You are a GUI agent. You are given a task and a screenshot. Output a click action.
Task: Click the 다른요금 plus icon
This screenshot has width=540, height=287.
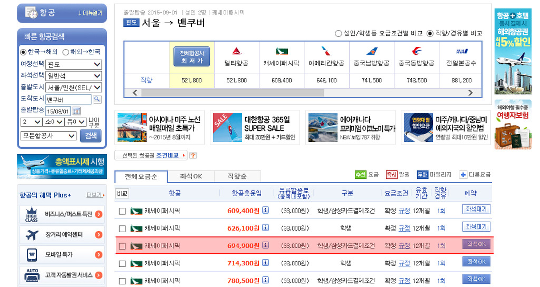click(x=463, y=175)
